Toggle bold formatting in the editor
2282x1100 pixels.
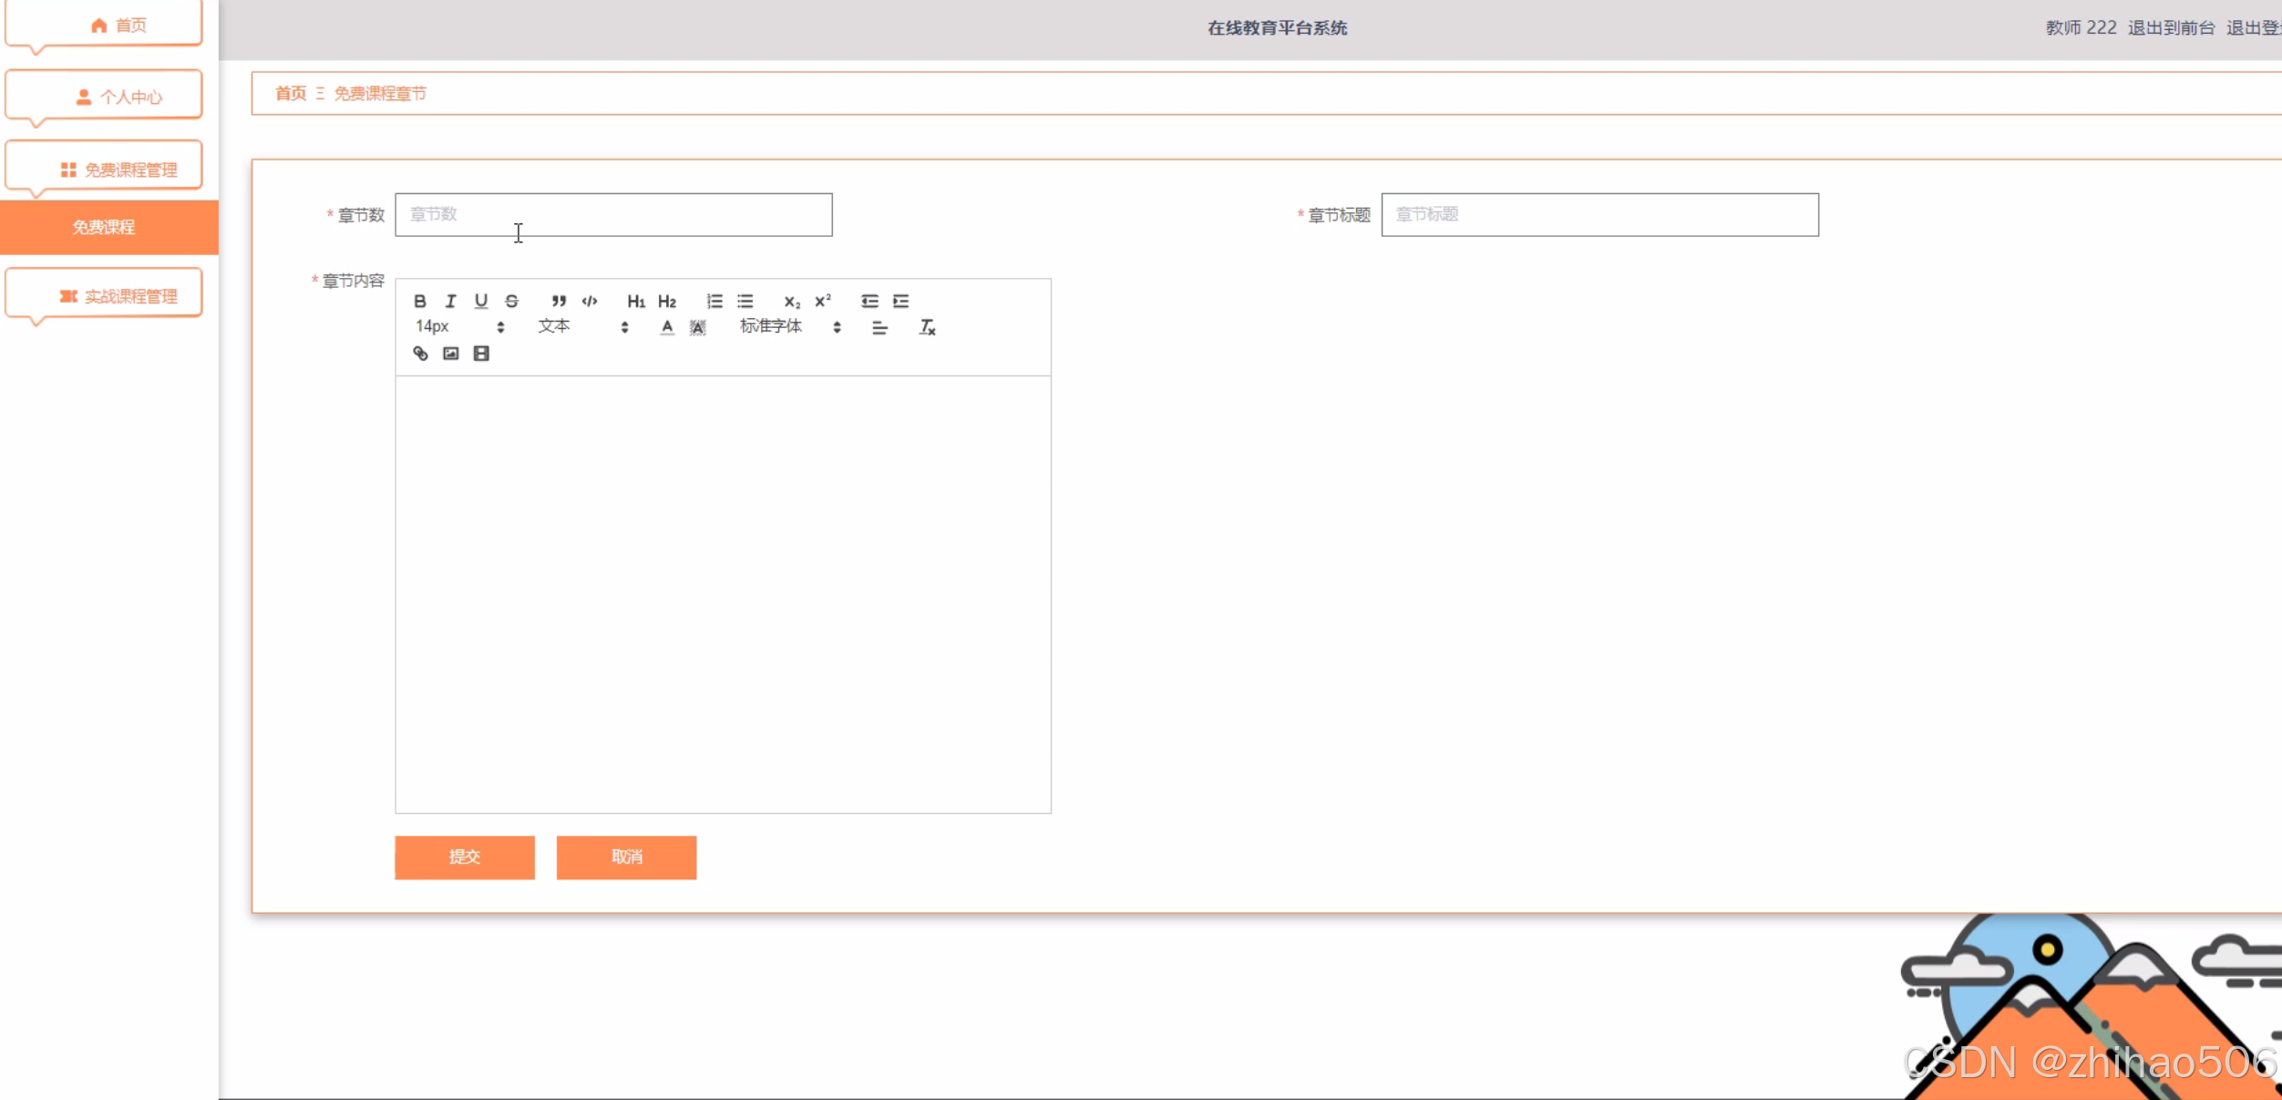point(420,301)
